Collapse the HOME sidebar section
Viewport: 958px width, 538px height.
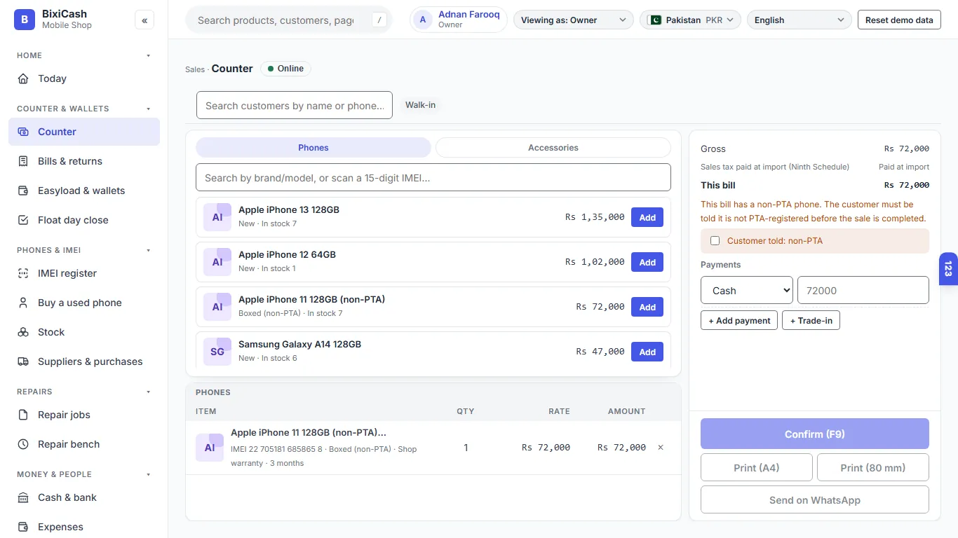coord(148,55)
